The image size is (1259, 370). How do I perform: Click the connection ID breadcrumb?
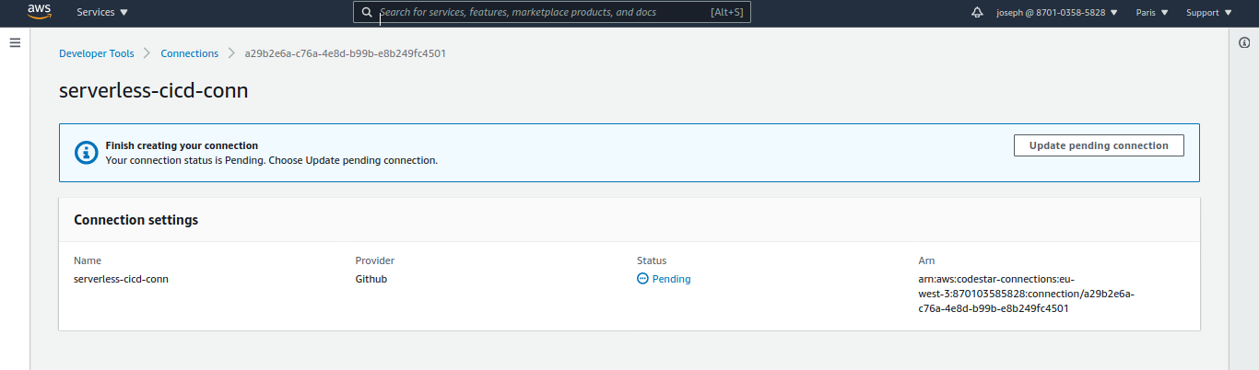[x=345, y=53]
